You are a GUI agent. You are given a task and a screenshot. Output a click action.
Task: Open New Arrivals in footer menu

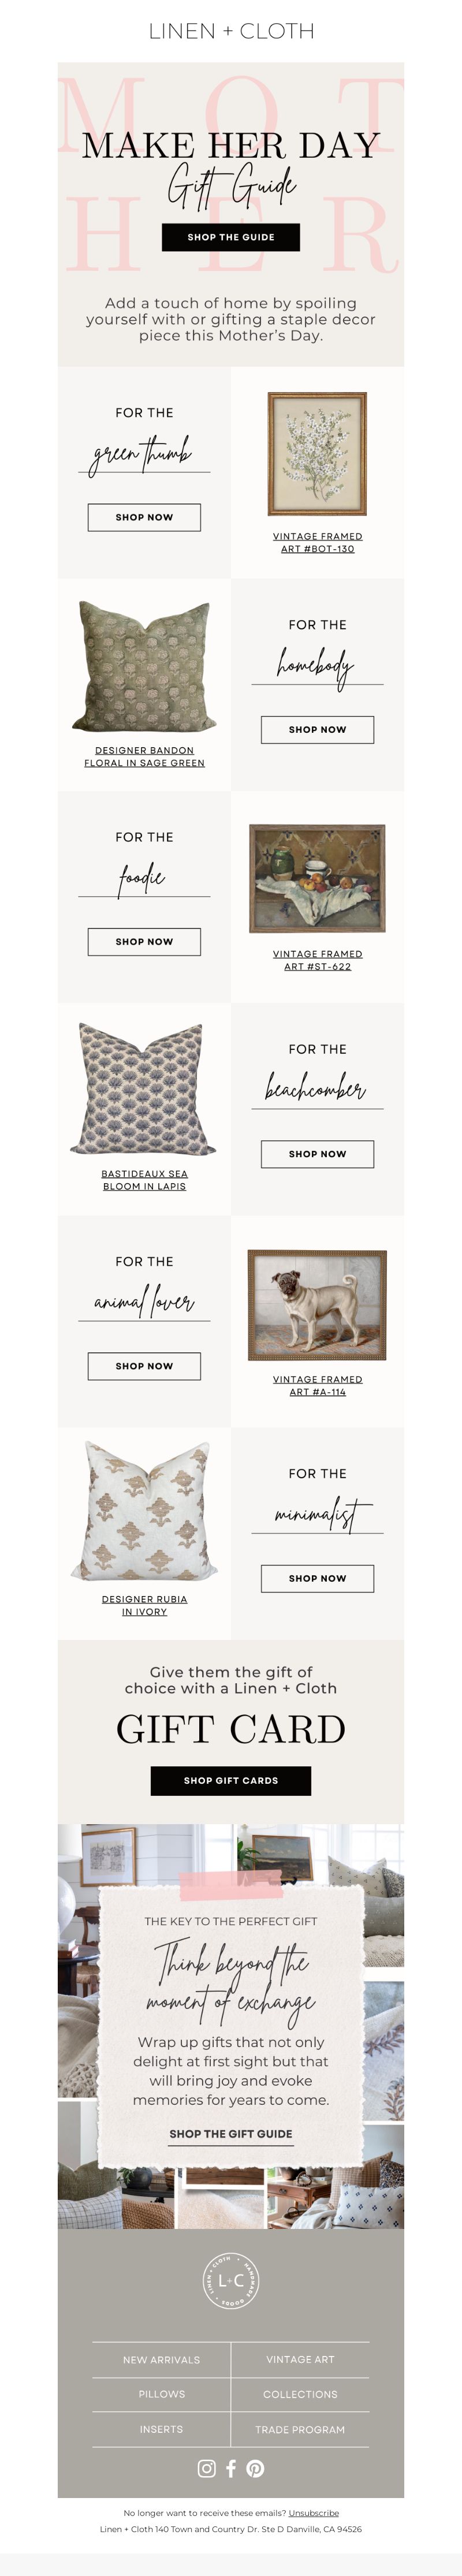click(161, 2359)
